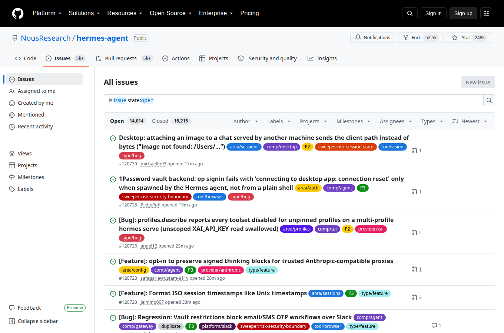Filter by the provider/anthropic label
This screenshot has width=504, height=333.
pyautogui.click(x=221, y=270)
